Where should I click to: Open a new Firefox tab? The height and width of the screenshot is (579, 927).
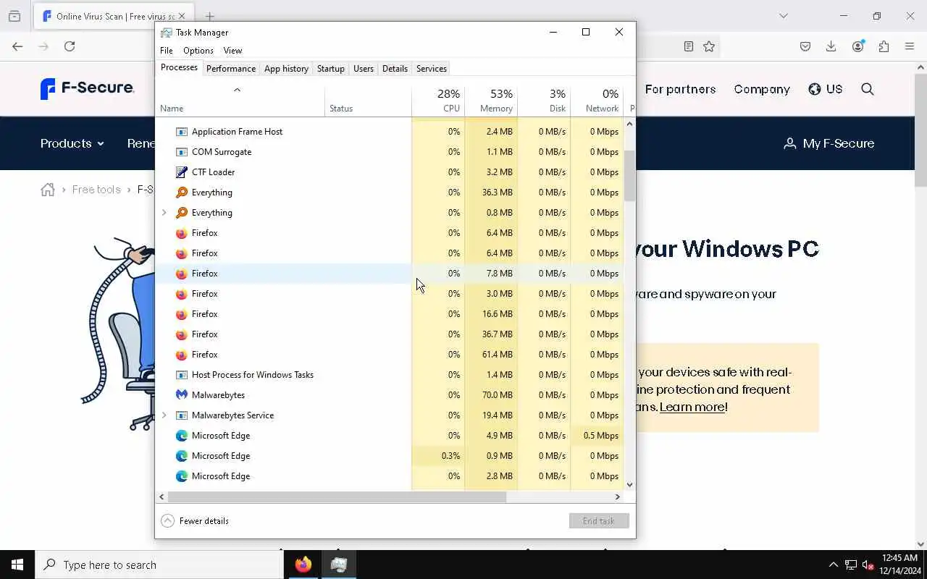coord(210,16)
